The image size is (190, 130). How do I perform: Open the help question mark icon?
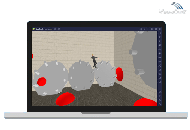click(x=141, y=29)
